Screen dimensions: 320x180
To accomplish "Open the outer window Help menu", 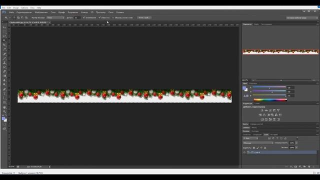I will pos(39,8).
